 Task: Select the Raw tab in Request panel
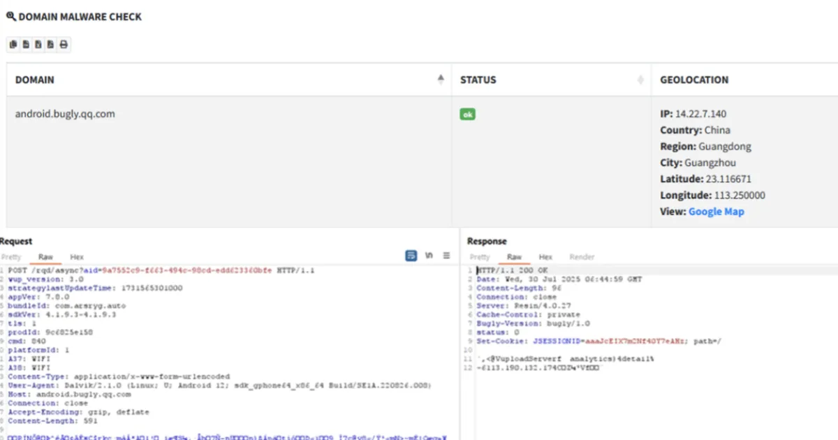point(45,257)
